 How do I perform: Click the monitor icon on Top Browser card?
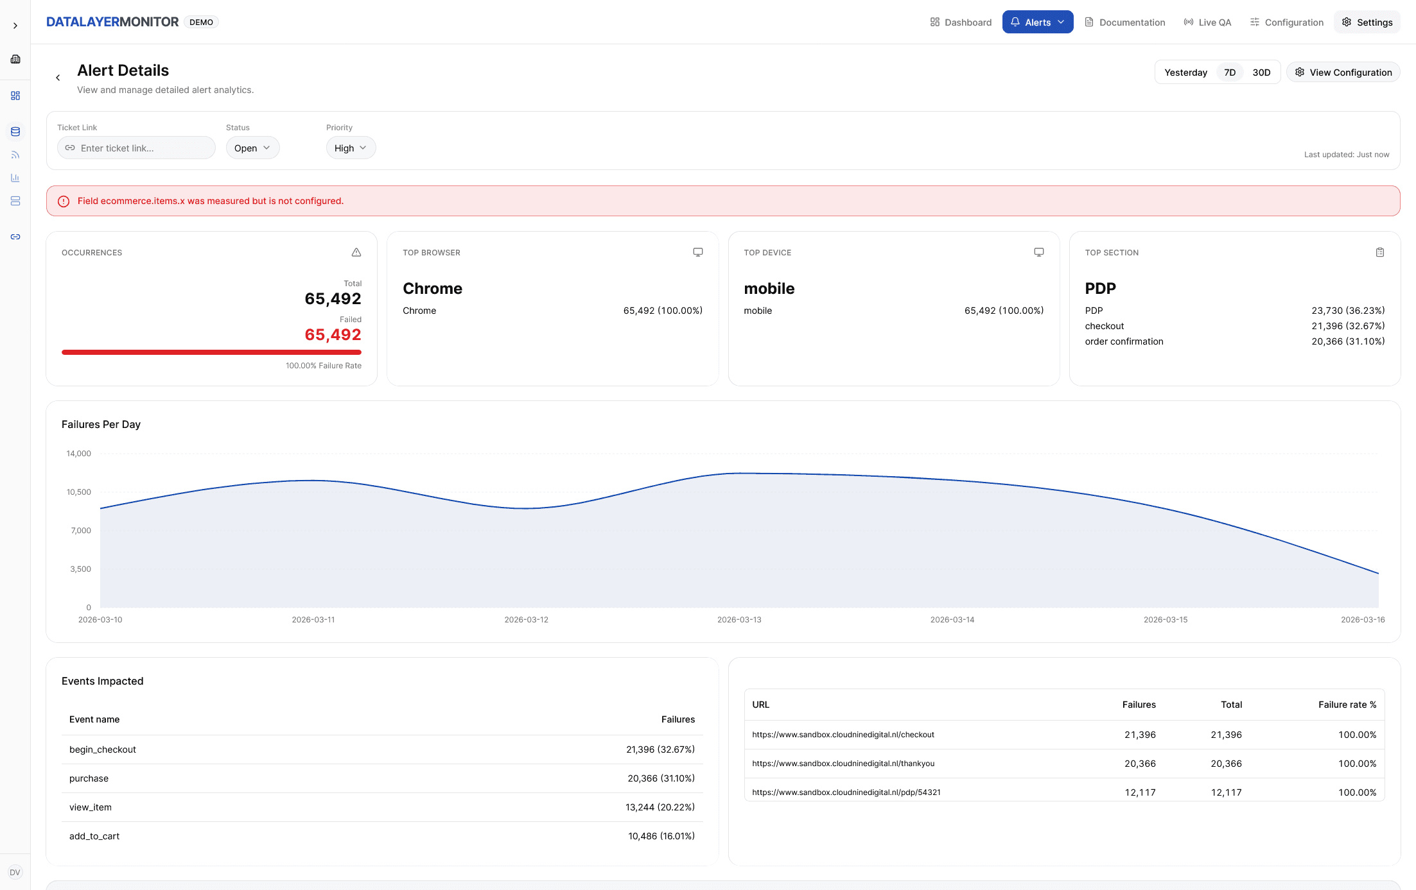click(x=697, y=252)
